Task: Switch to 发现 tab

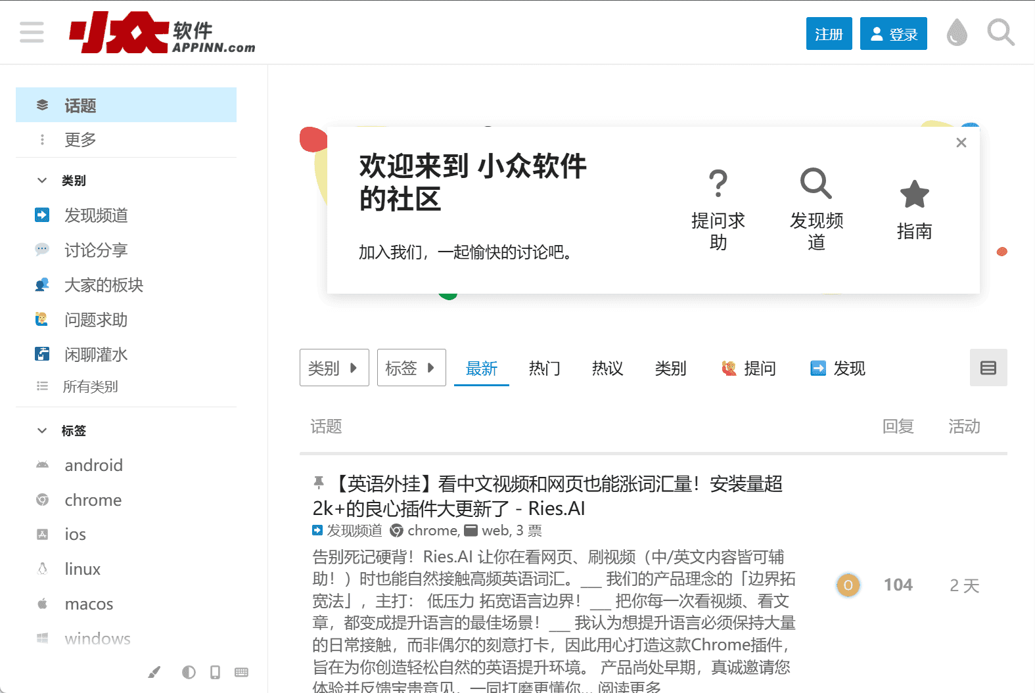Action: coord(838,368)
